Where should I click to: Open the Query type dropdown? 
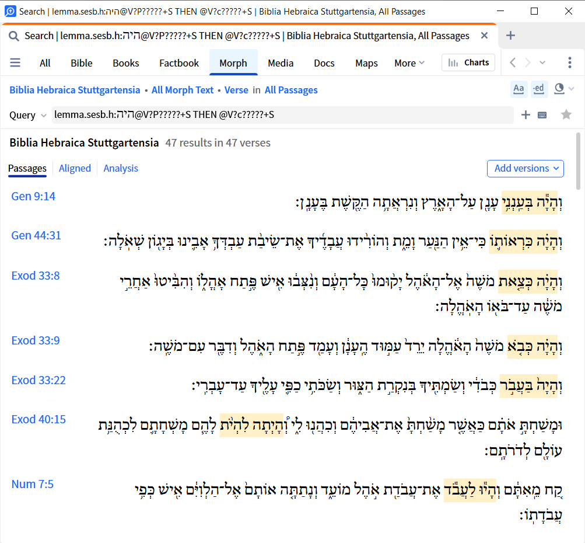[27, 115]
